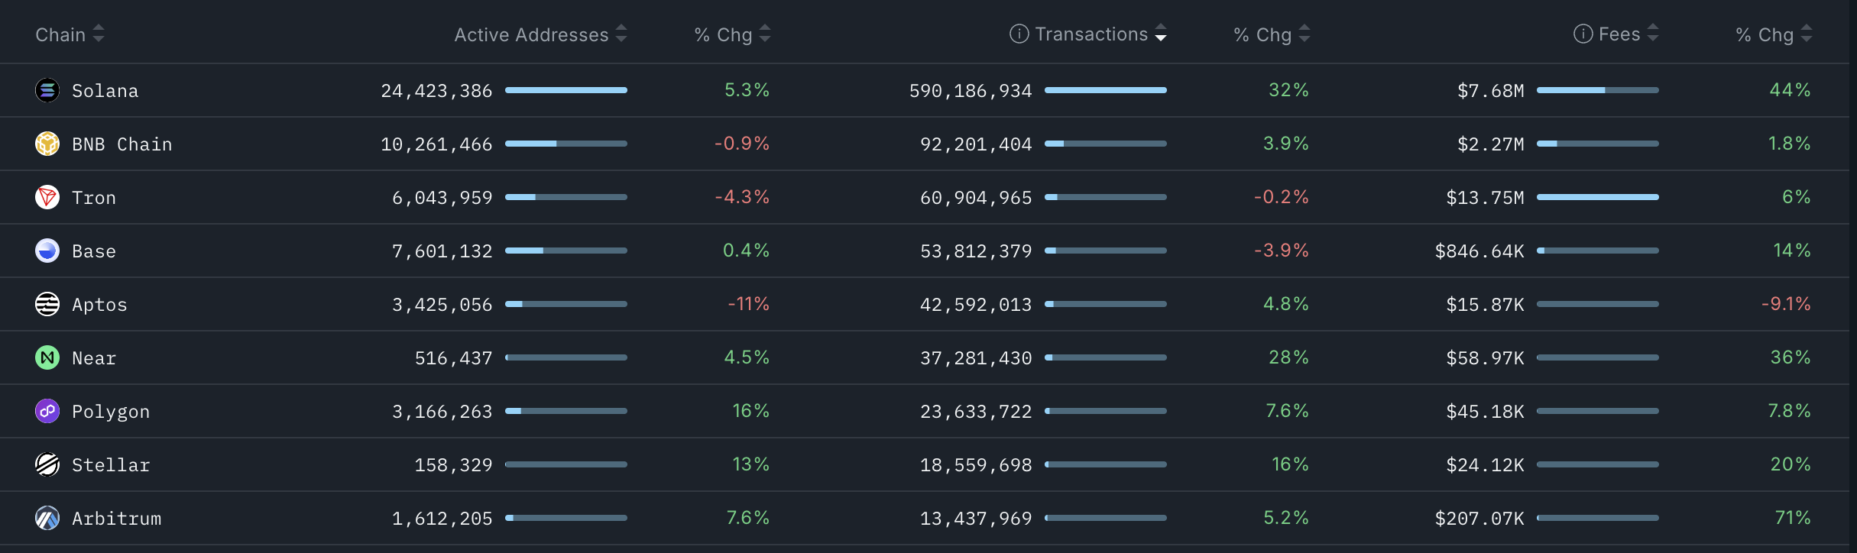Click the Near logo icon

[x=47, y=357]
